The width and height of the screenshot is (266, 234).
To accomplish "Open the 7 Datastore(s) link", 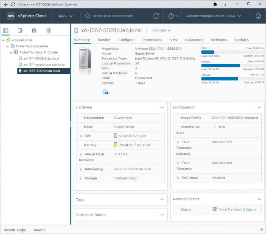I will (125, 178).
